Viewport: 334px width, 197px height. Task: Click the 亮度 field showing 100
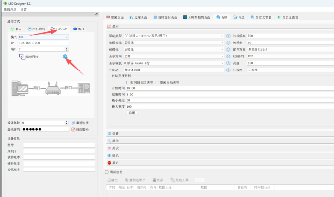[290, 63]
